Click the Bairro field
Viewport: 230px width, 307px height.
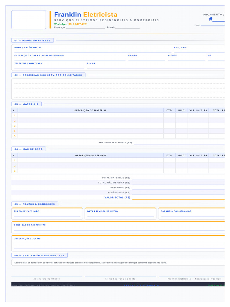click(x=147, y=59)
